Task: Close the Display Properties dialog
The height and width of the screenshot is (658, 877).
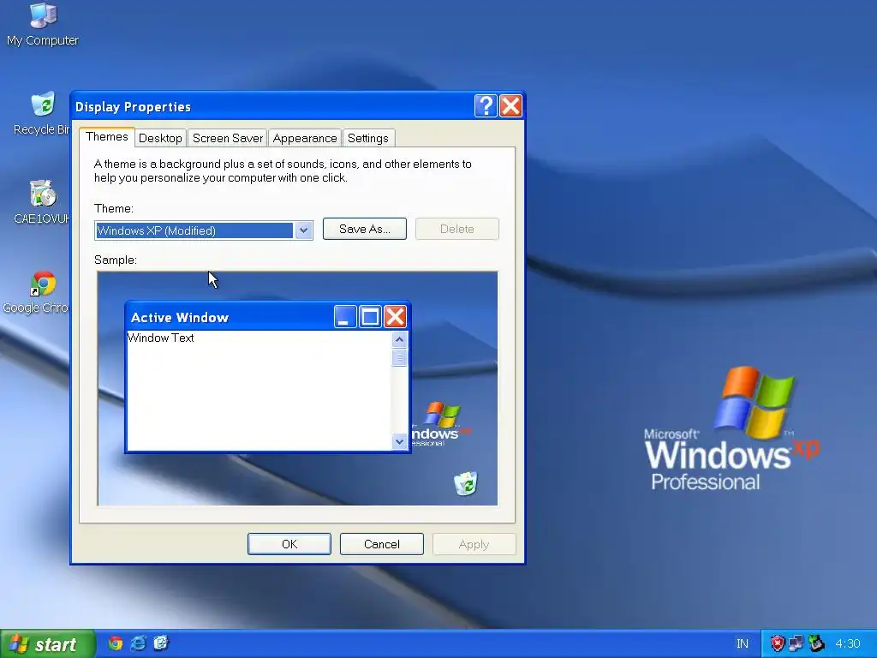Action: click(510, 105)
